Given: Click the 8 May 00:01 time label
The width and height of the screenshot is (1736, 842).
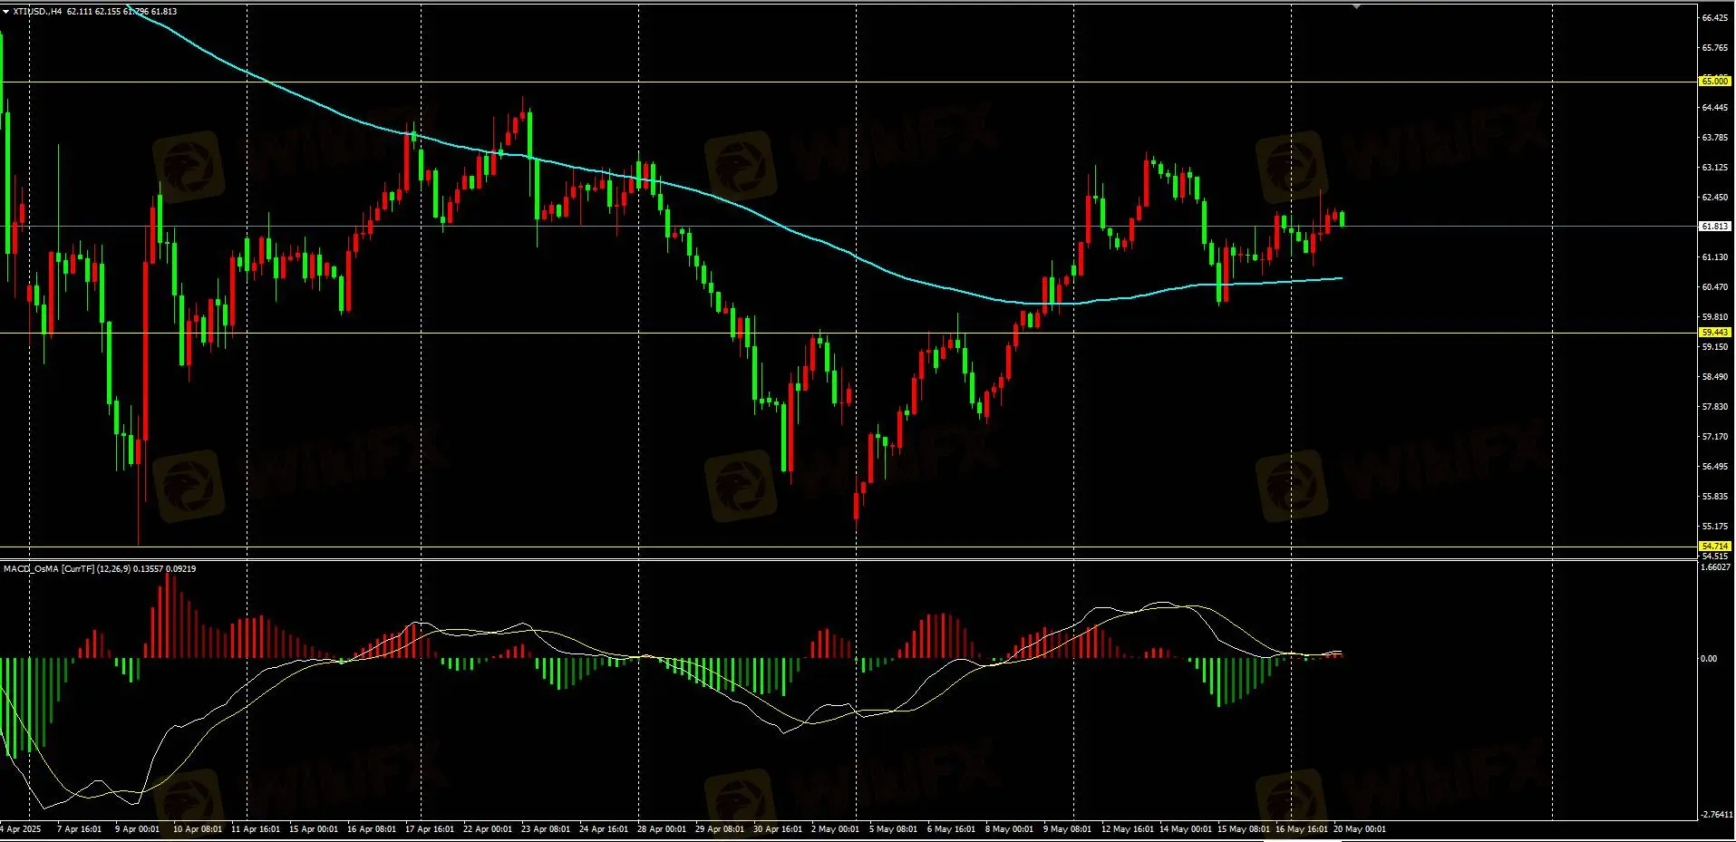Looking at the screenshot, I should point(1009,829).
